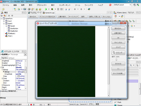Click the open project folder toolbar icon

[x=19, y=9]
